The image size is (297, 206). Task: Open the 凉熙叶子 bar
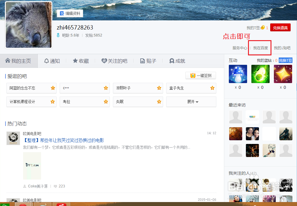click(x=138, y=88)
